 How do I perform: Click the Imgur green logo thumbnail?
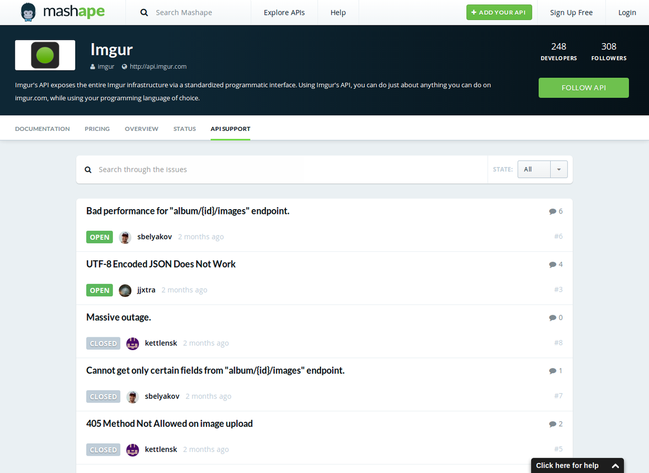click(45, 55)
